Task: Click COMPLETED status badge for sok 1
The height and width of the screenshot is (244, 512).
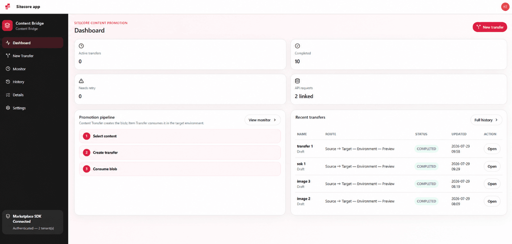Action: pyautogui.click(x=426, y=166)
